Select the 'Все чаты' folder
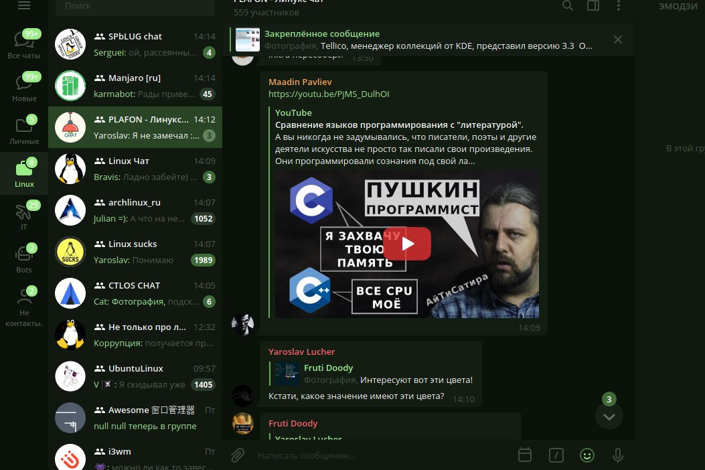This screenshot has width=705, height=470. pos(24,44)
